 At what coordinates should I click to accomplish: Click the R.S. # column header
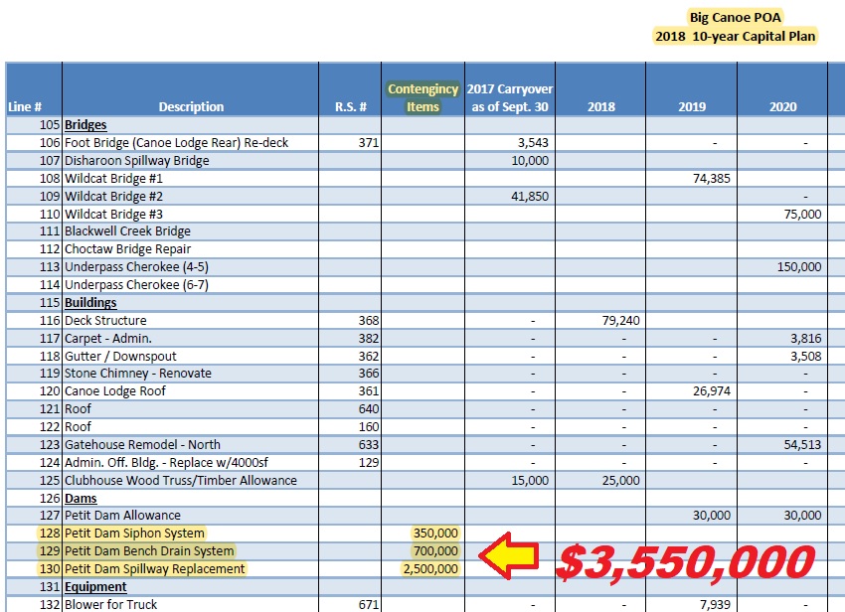point(350,107)
